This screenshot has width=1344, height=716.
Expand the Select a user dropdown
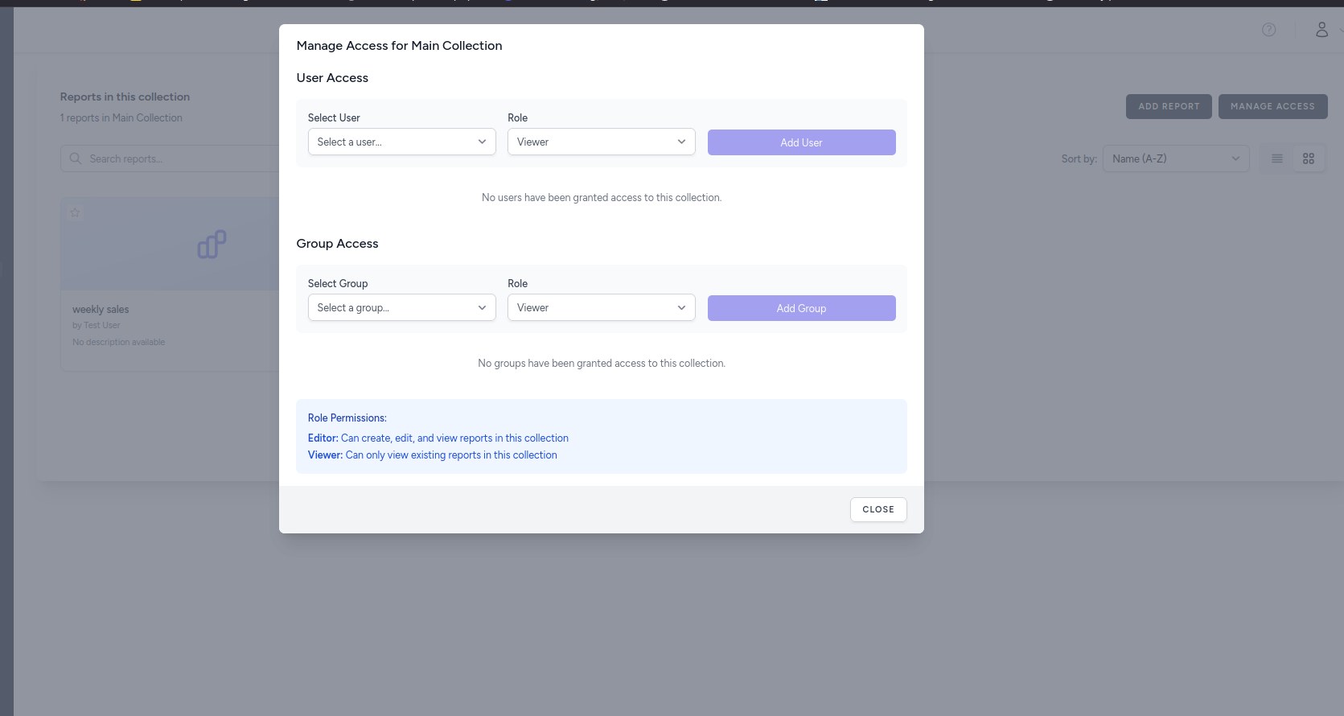[x=401, y=142]
